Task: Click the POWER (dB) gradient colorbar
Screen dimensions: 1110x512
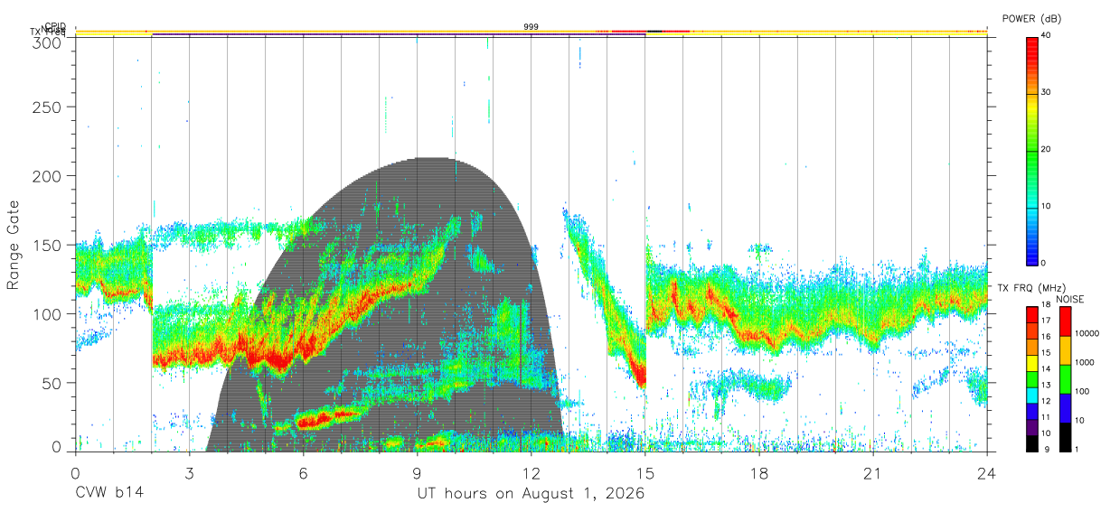Action: click(x=1031, y=150)
